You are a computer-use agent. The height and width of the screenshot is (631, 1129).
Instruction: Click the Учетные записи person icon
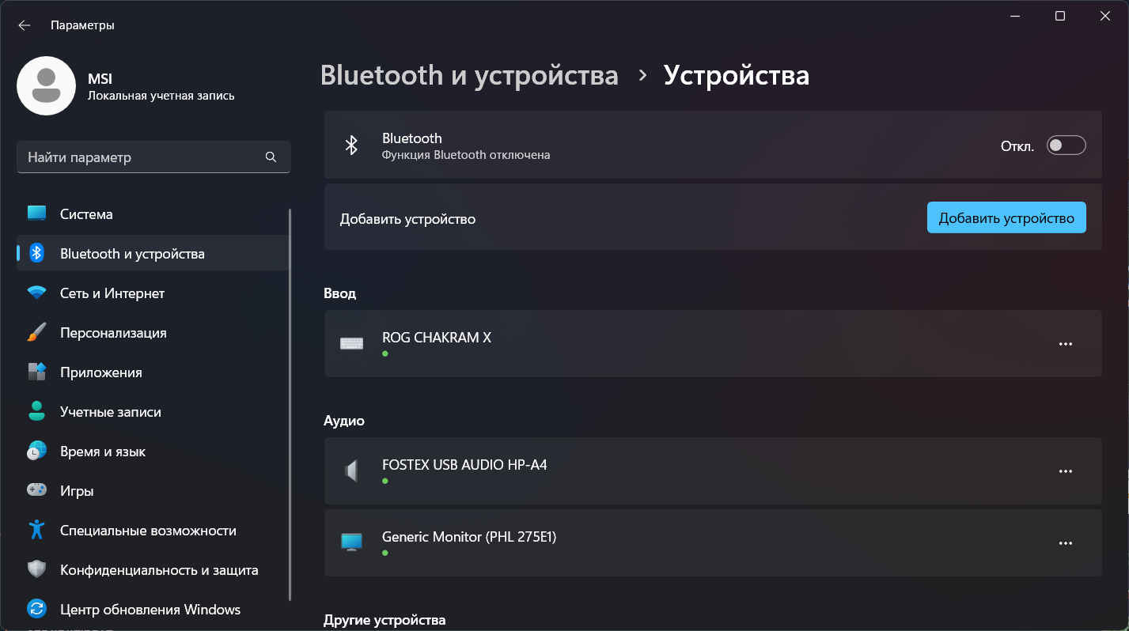36,412
